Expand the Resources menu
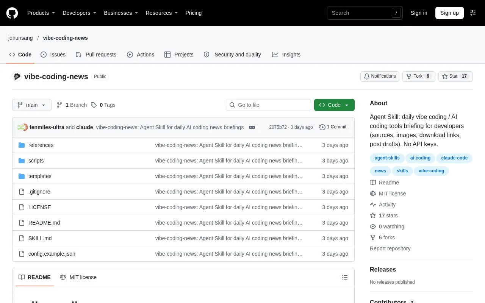The height and width of the screenshot is (303, 485). pyautogui.click(x=162, y=13)
